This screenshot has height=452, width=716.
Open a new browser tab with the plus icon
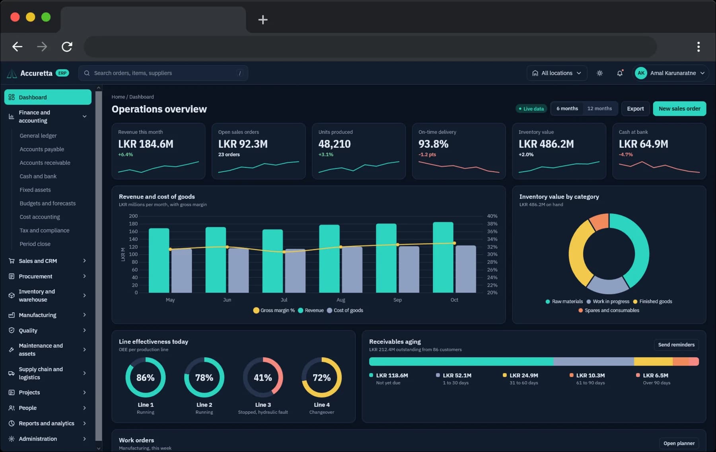(263, 20)
